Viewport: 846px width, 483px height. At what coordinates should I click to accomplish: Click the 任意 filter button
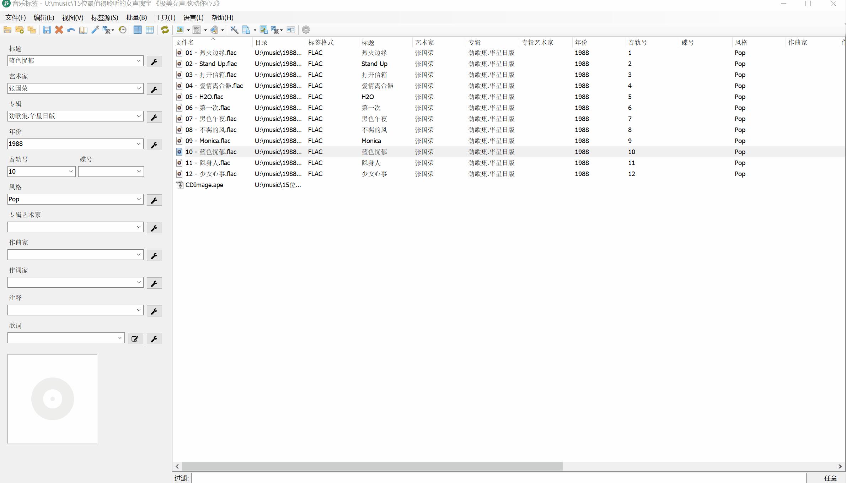tap(830, 478)
